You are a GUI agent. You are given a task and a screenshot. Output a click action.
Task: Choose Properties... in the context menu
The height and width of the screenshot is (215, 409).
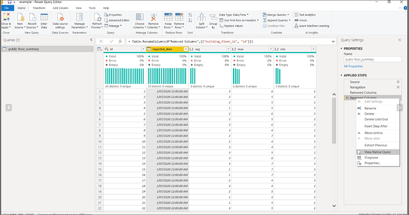(378, 163)
